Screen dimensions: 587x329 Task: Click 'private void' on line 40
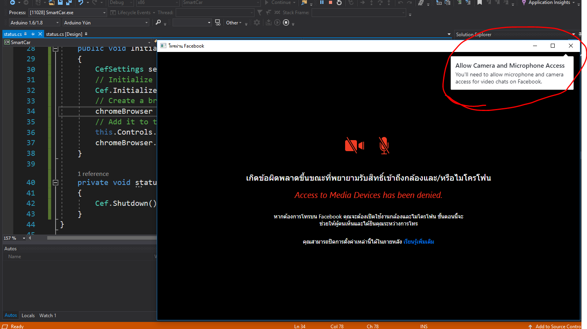click(x=104, y=183)
